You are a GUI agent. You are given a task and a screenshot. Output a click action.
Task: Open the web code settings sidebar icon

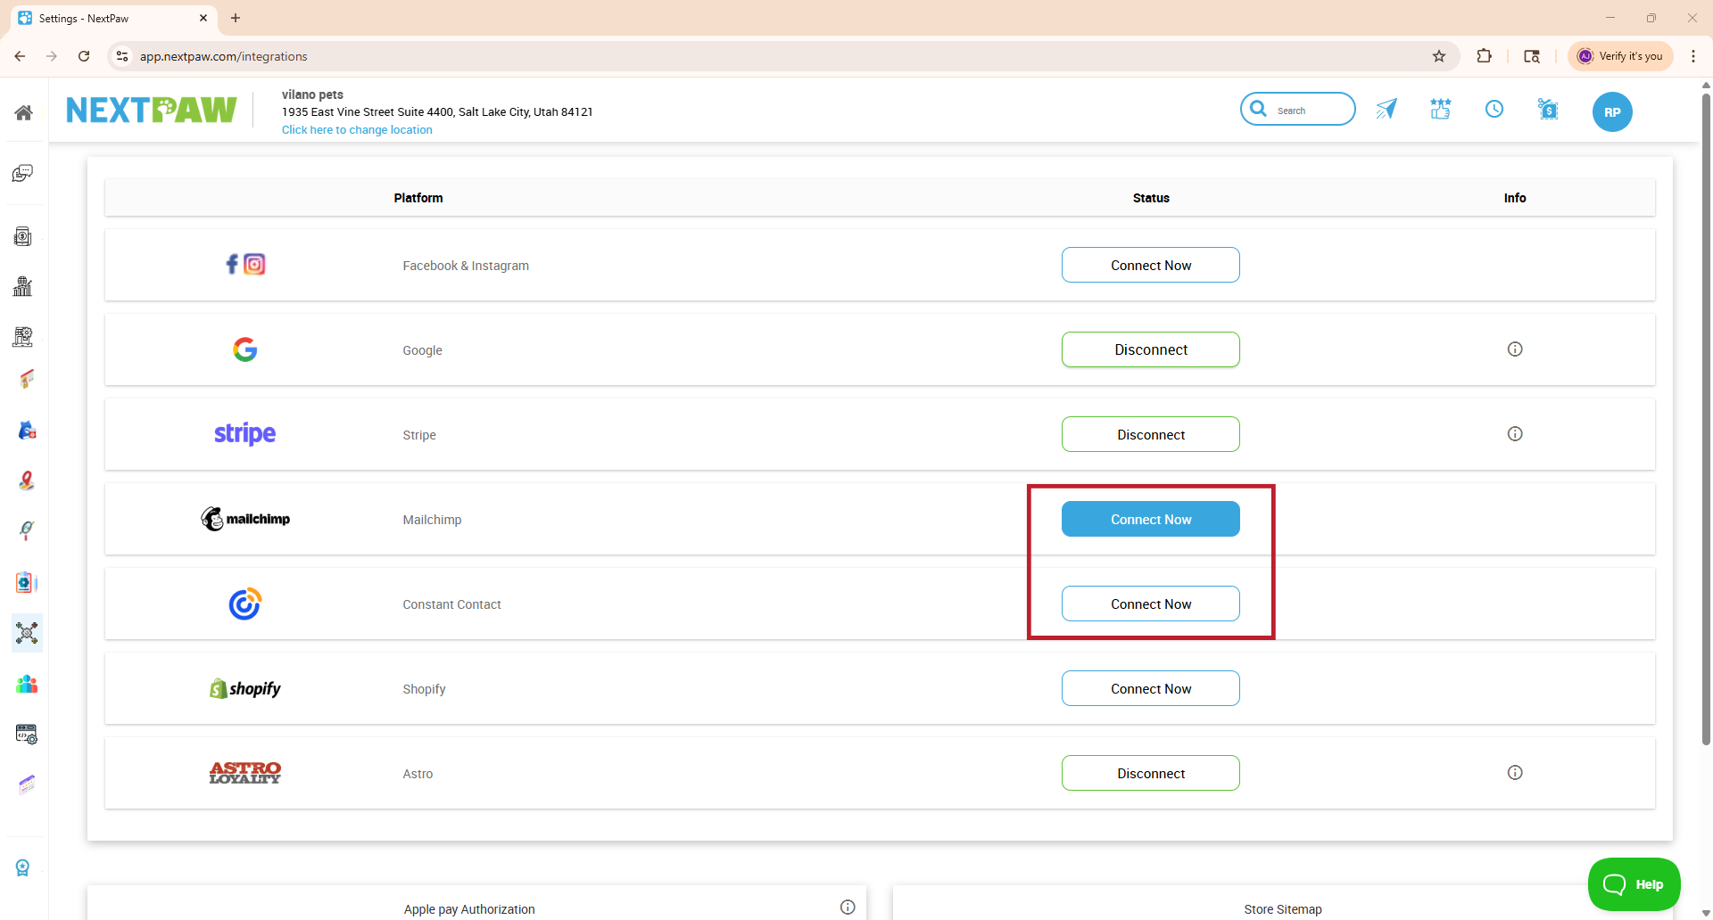click(27, 734)
